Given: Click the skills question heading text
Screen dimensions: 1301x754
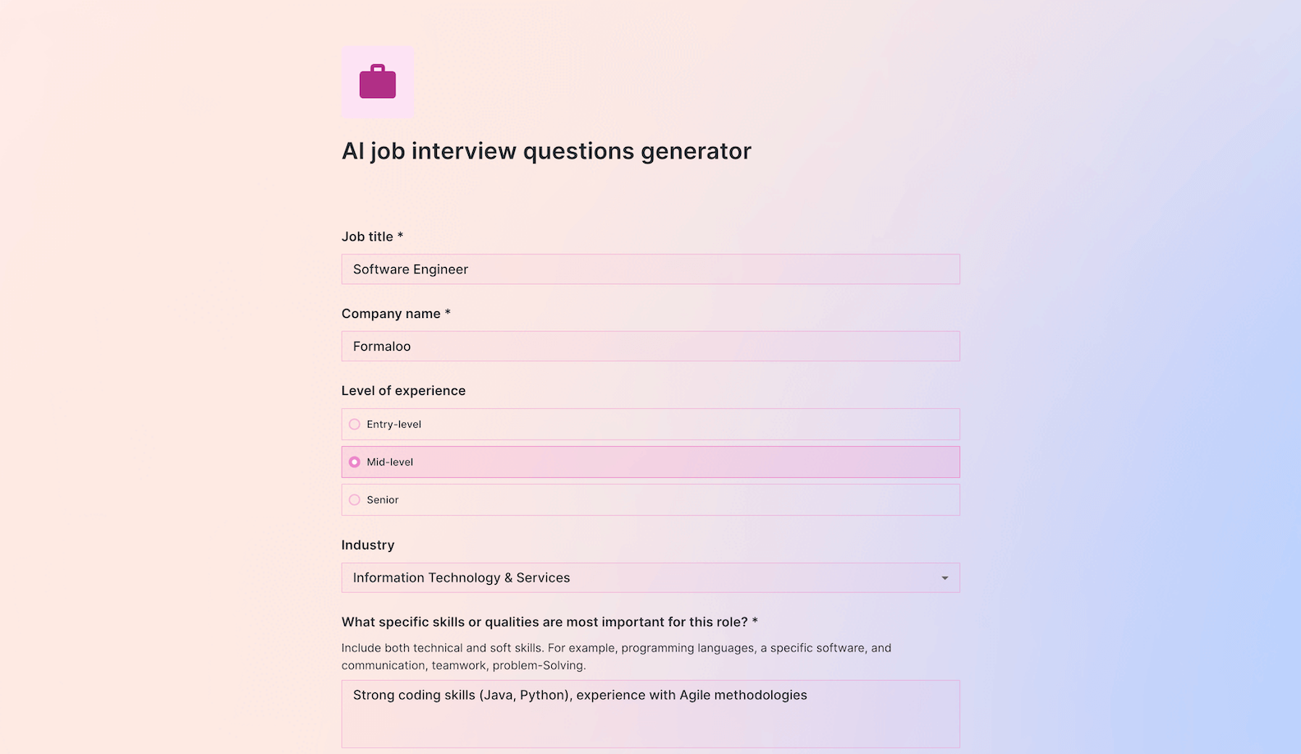Looking at the screenshot, I should click(548, 622).
